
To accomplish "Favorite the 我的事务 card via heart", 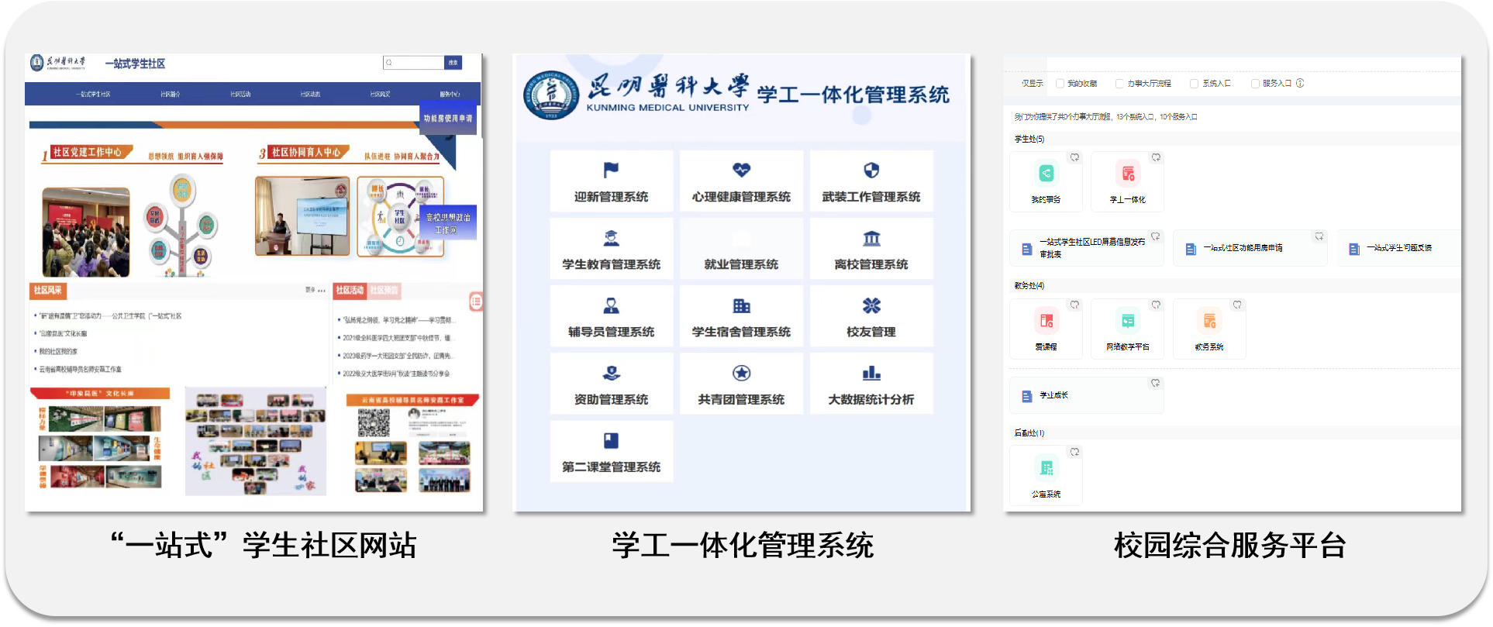I will [1074, 157].
